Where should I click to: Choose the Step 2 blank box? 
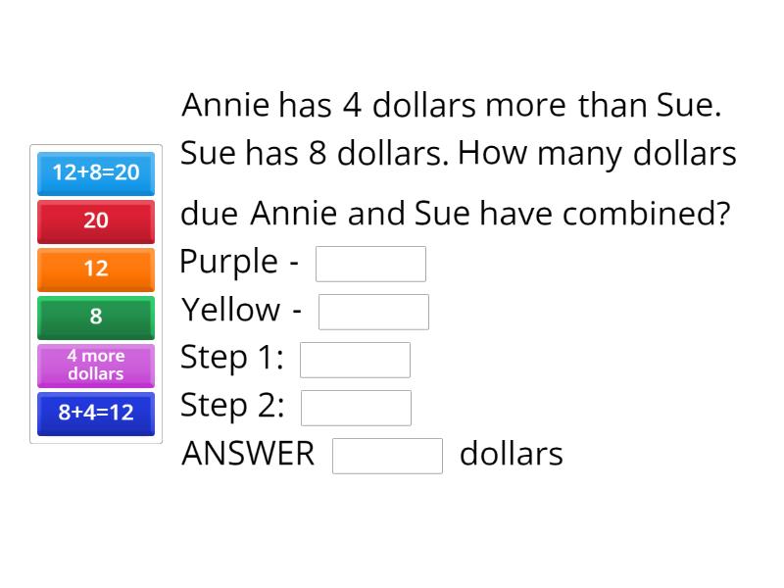click(356, 408)
